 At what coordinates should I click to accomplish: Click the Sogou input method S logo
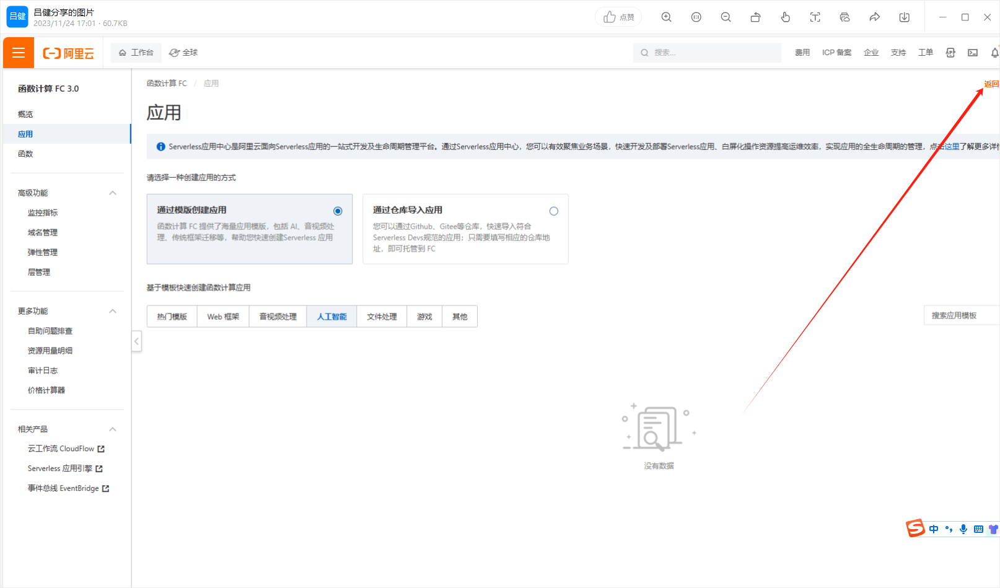(915, 528)
